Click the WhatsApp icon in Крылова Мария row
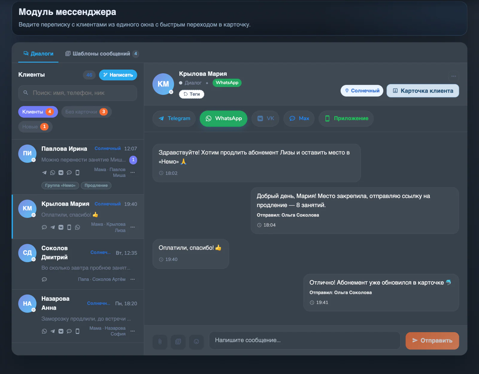The height and width of the screenshot is (374, 479). tap(78, 227)
